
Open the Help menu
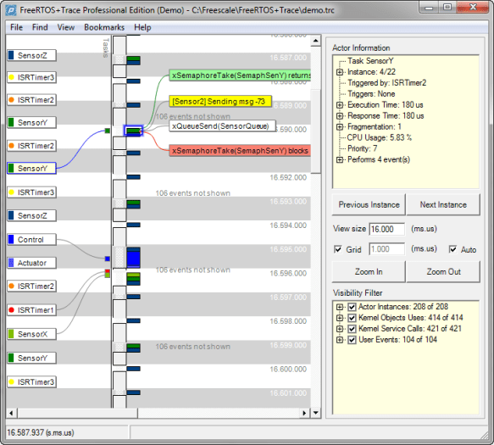(x=142, y=27)
